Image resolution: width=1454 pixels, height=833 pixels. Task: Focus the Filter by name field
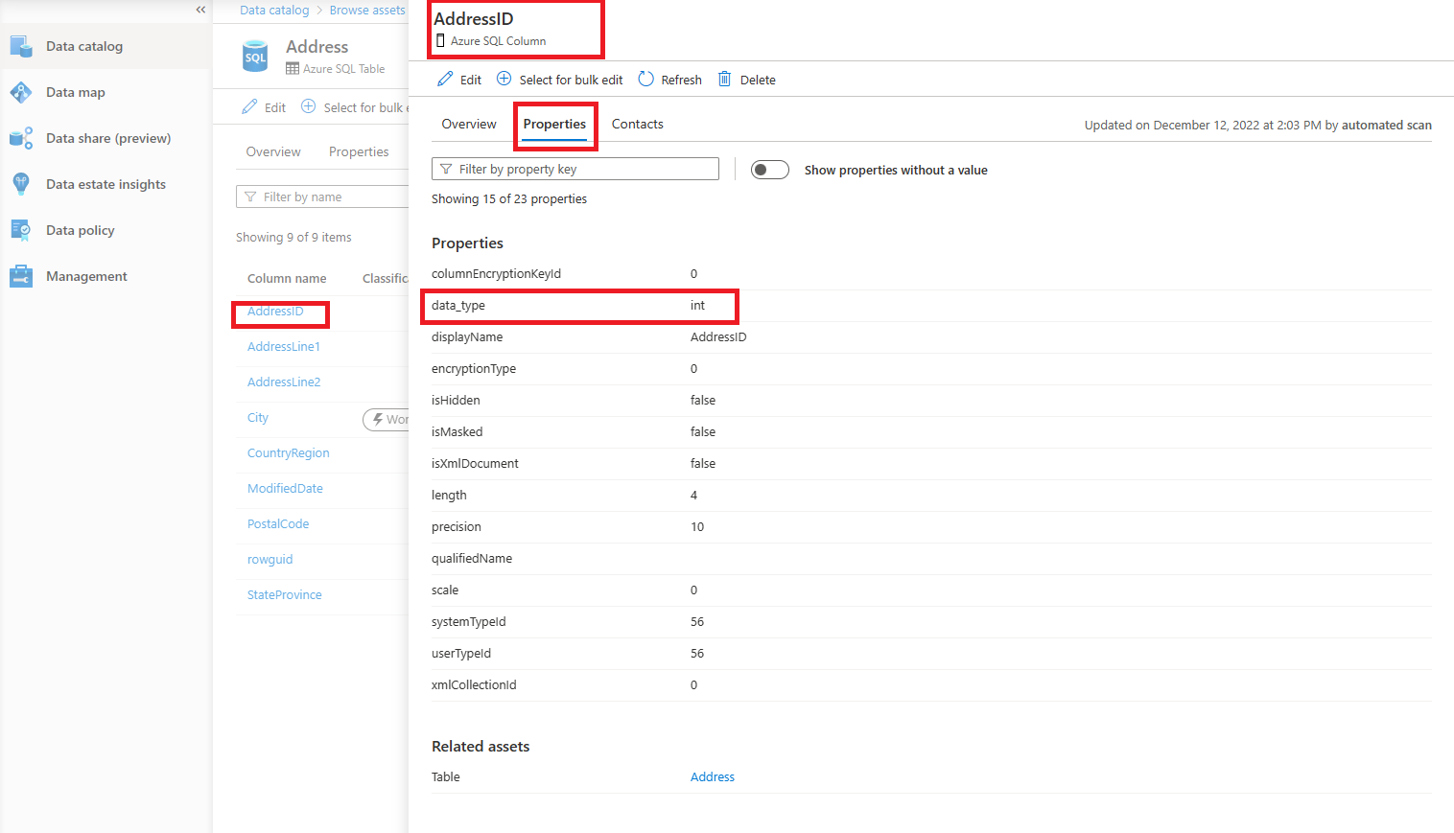(322, 197)
